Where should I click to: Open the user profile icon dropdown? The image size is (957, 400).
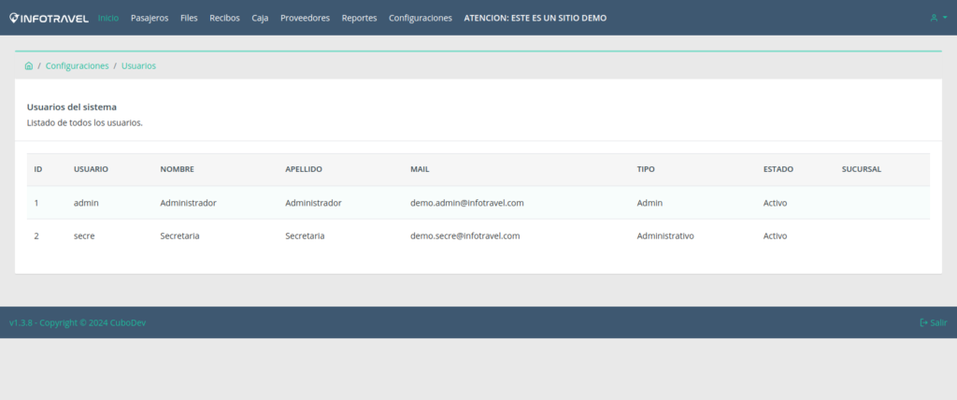coord(938,18)
